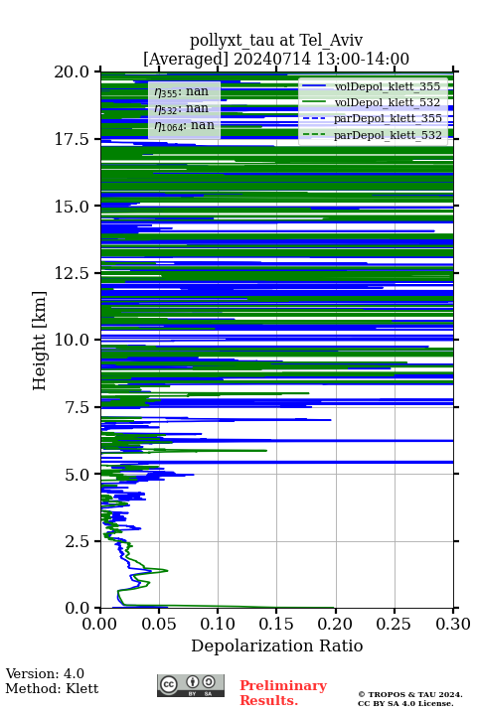Image resolution: width=477 pixels, height=715 pixels.
Task: Click the plot title pollyxt_tau at Tel_Aviv
Action: tap(276, 41)
